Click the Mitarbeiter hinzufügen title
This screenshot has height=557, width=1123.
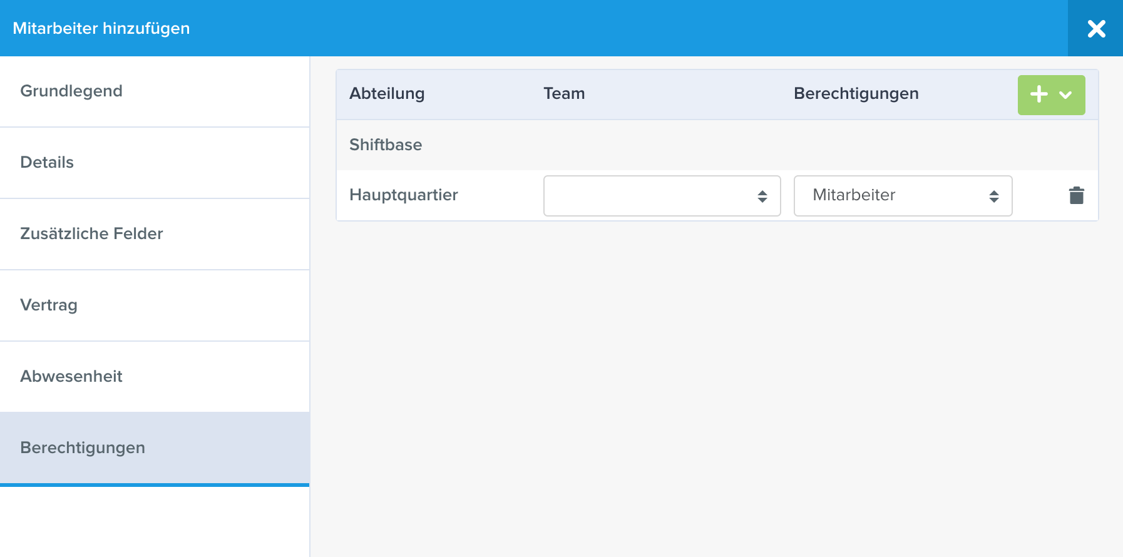101,28
